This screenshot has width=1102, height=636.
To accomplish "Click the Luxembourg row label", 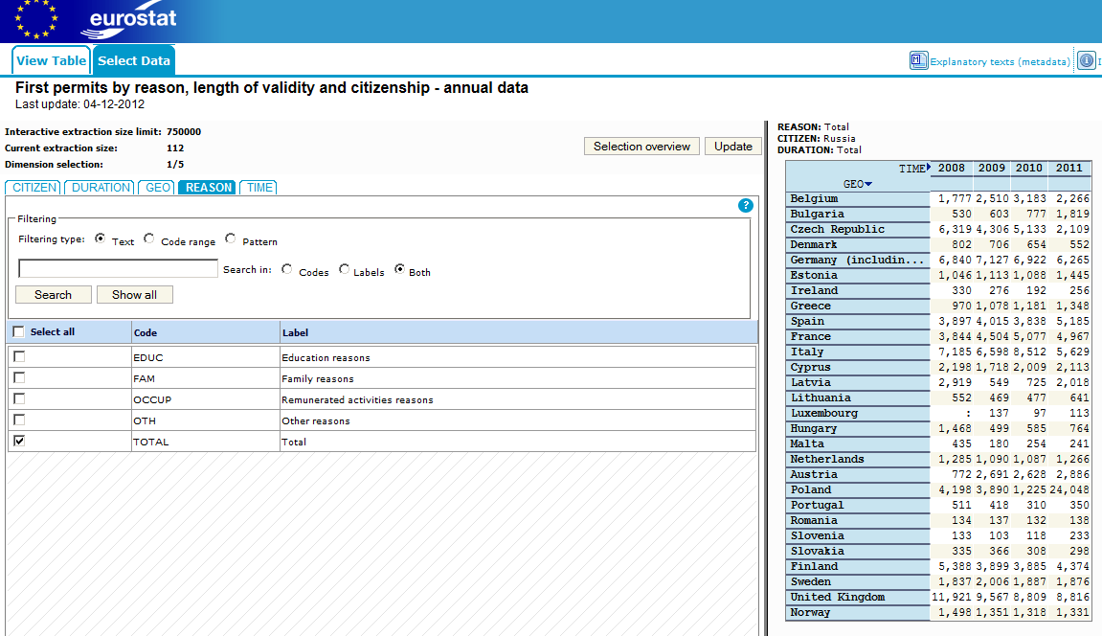I will pos(823,413).
